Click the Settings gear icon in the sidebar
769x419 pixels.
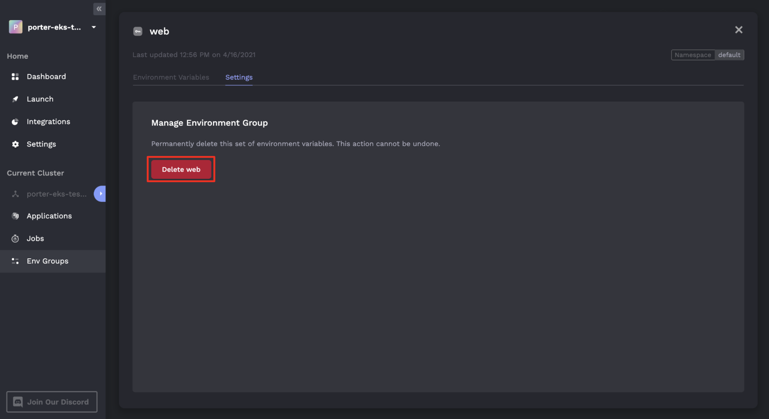[15, 144]
